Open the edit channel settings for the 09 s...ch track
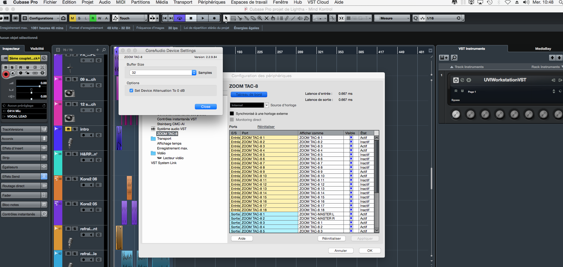This screenshot has height=267, width=563. click(98, 85)
